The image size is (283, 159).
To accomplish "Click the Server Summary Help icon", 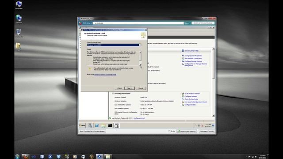I will coord(183,51).
